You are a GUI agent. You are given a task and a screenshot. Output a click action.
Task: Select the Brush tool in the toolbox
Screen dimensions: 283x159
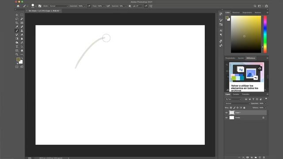coord(17,31)
